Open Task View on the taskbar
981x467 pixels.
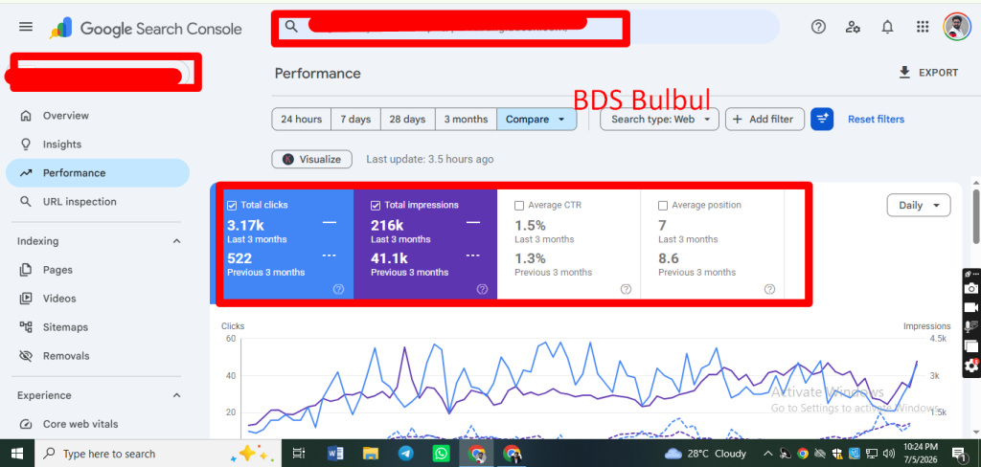(x=299, y=454)
